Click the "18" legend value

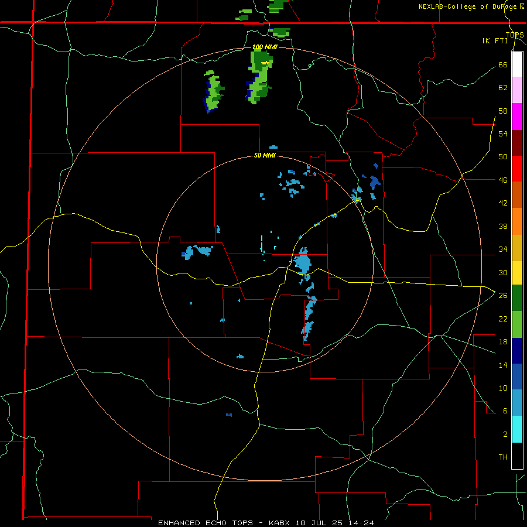[503, 342]
